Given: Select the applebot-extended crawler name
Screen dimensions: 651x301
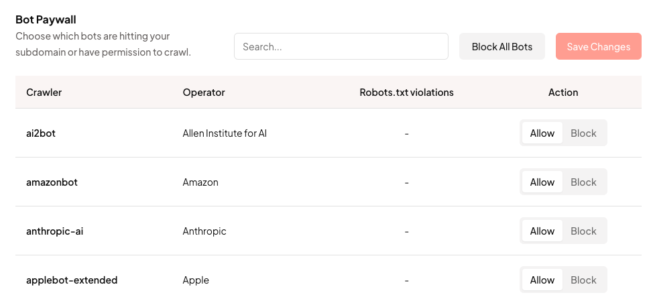Looking at the screenshot, I should coord(72,280).
